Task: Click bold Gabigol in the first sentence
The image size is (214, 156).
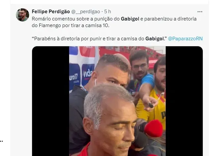Action: [130, 19]
